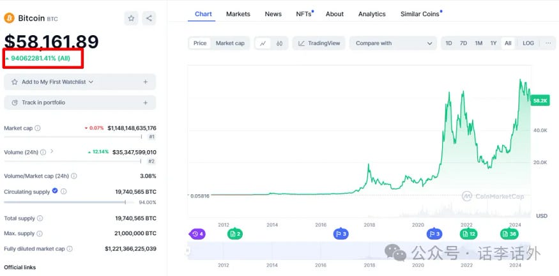
Task: Select the 1Y time range
Action: [493, 43]
